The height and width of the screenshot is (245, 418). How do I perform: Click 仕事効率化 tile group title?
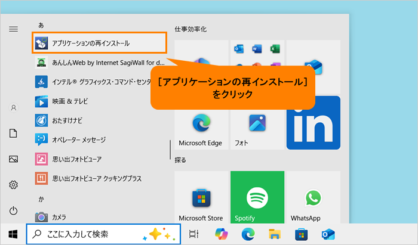pyautogui.click(x=190, y=29)
